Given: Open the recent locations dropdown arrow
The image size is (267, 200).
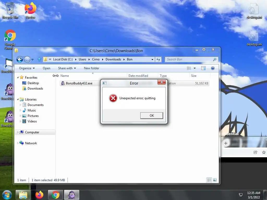Looking at the screenshot, I should point(32,60).
